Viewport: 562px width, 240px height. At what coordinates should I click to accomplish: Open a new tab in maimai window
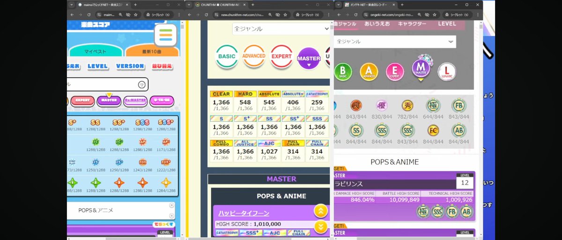click(x=135, y=5)
